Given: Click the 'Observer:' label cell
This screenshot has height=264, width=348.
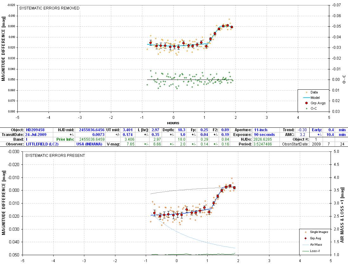Looking at the screenshot, I should 15,144.
